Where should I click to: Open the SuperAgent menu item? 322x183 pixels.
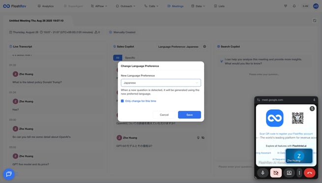[x=73, y=6]
